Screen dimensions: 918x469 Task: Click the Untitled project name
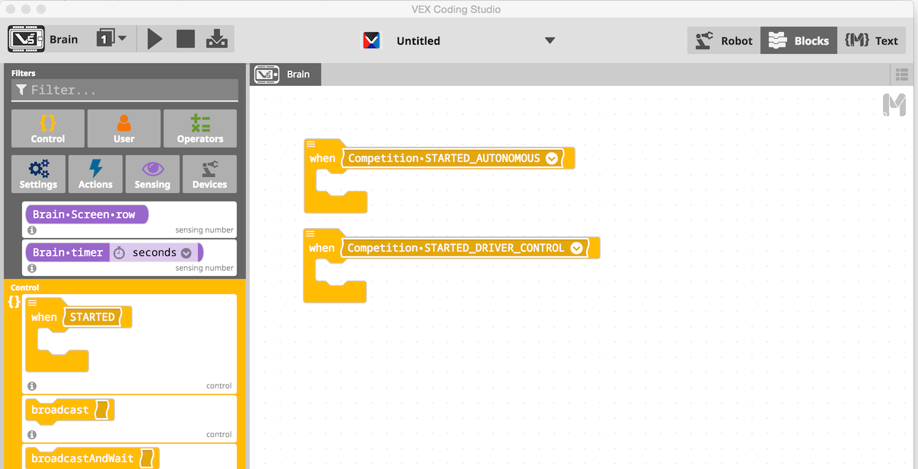coord(419,41)
